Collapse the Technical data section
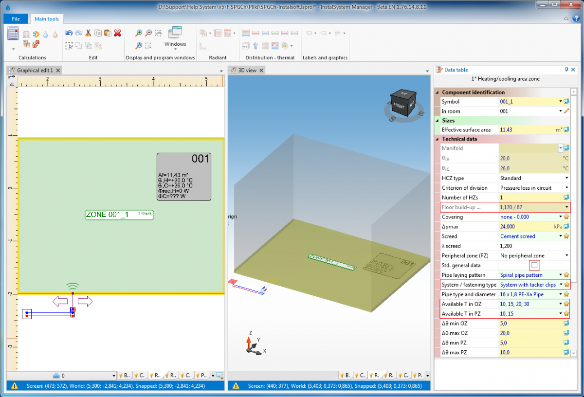 (x=438, y=139)
